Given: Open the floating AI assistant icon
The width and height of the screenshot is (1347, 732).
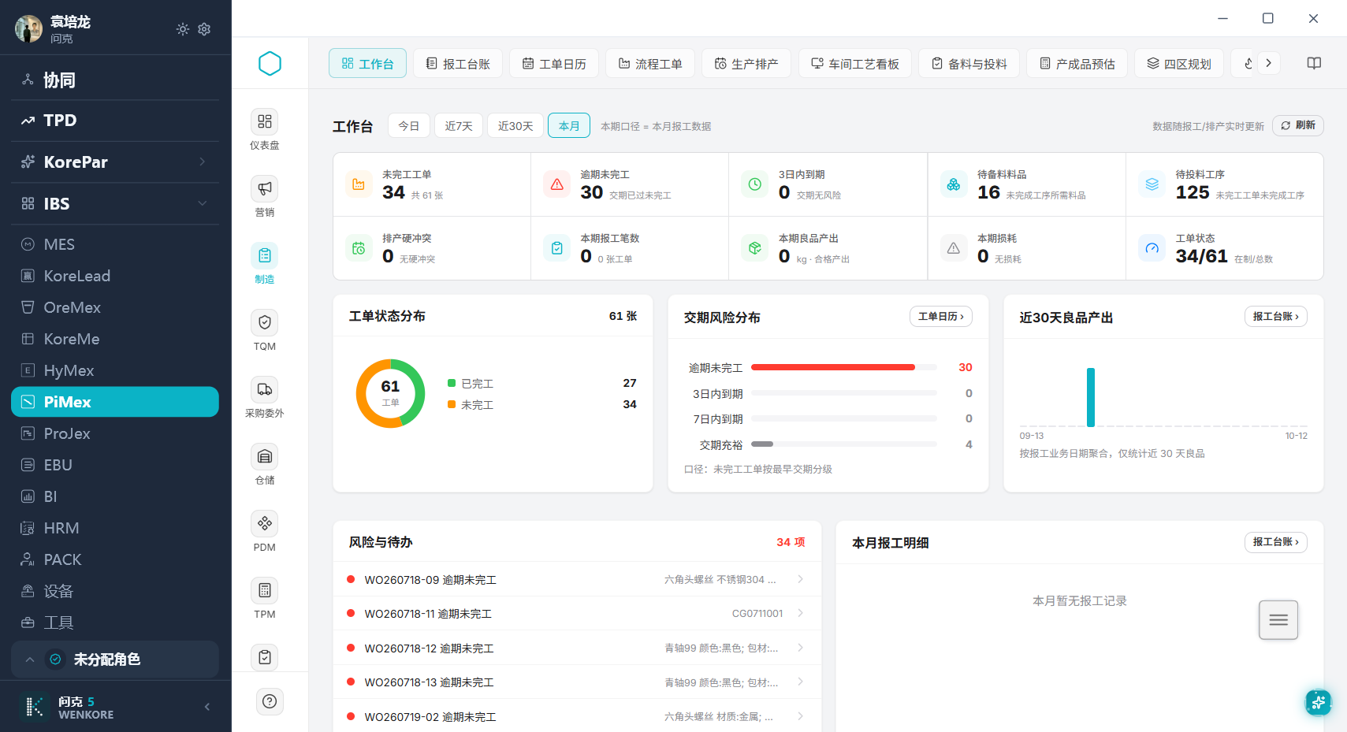Looking at the screenshot, I should (x=1318, y=701).
